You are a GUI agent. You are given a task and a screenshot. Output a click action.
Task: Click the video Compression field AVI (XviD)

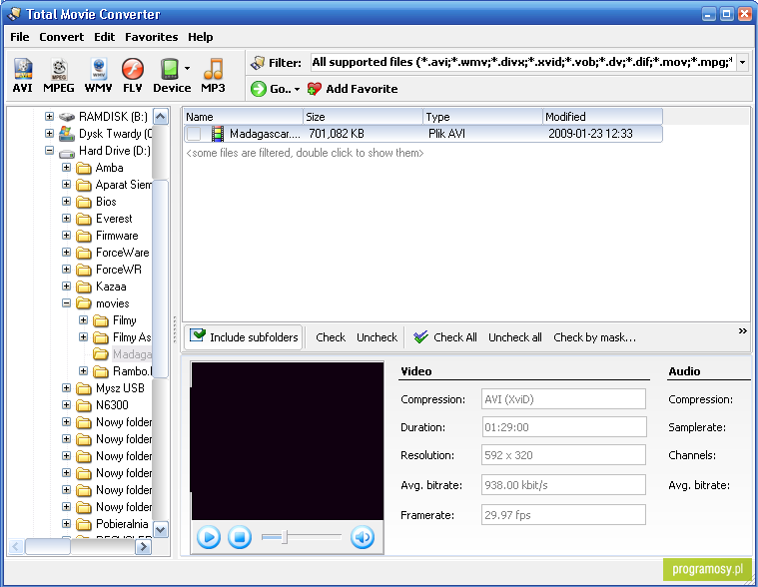pos(563,399)
